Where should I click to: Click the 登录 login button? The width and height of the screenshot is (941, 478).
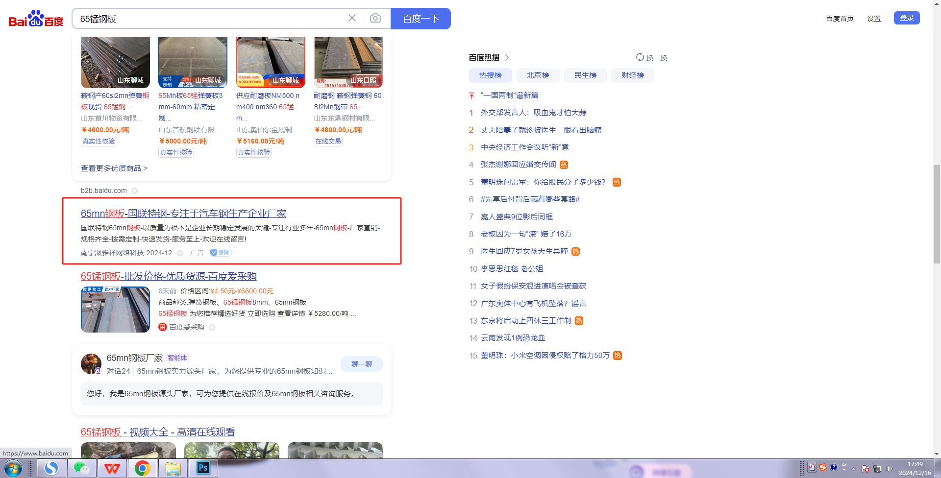coord(907,18)
